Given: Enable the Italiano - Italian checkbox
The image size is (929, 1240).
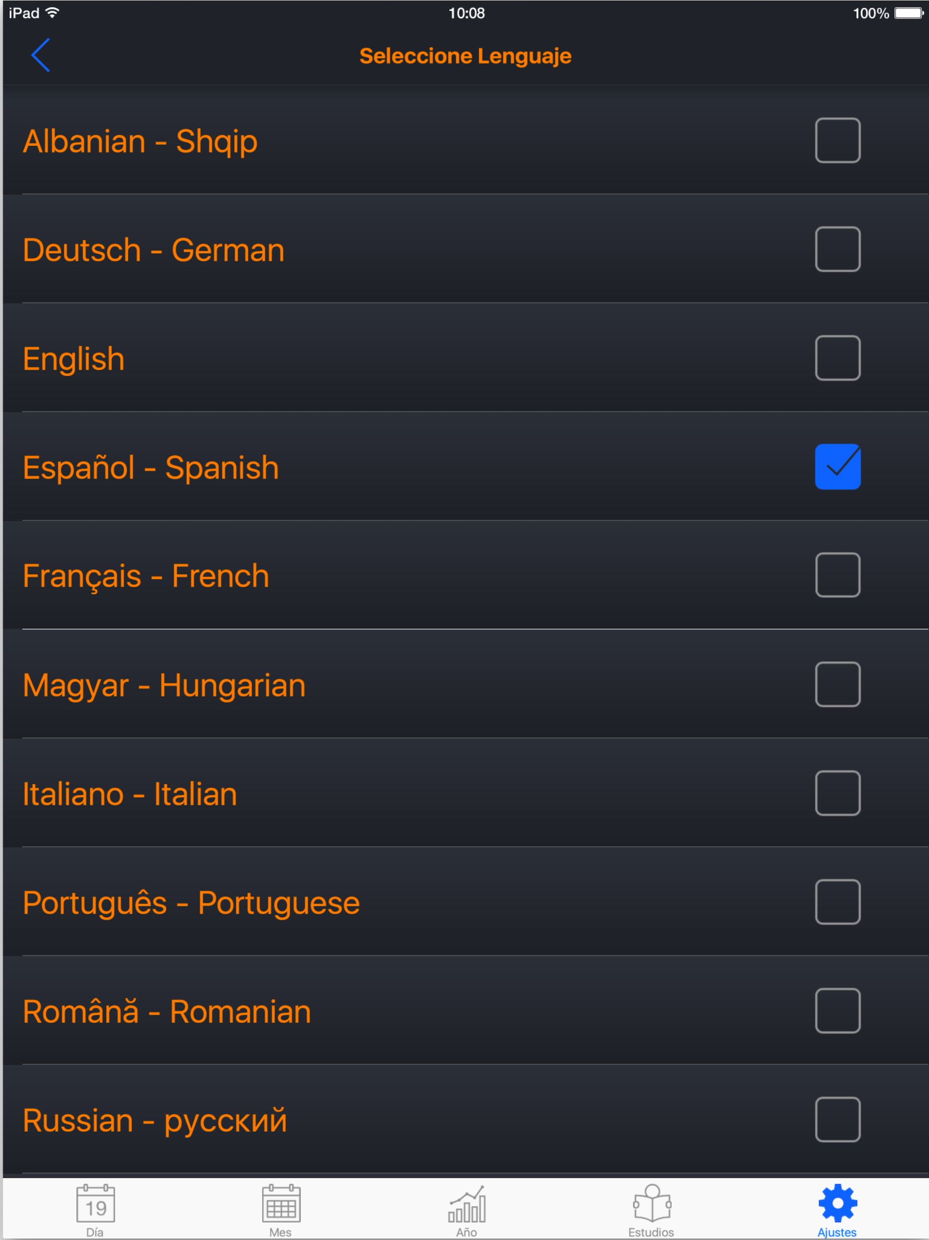Looking at the screenshot, I should coord(837,792).
